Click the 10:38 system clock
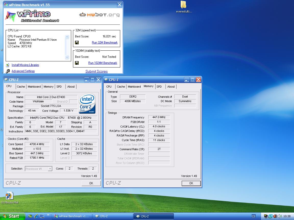The image size is (294, 220). (287, 216)
